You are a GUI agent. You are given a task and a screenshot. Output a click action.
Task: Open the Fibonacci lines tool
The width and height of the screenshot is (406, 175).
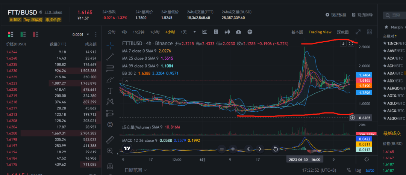(110, 68)
